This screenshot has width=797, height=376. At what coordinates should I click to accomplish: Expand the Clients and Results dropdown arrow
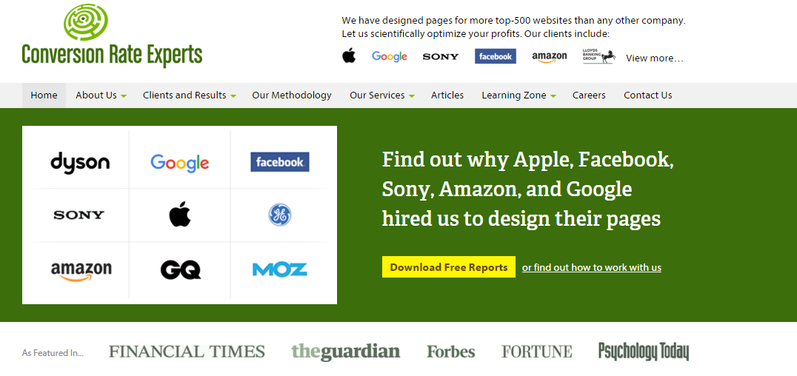tap(233, 95)
